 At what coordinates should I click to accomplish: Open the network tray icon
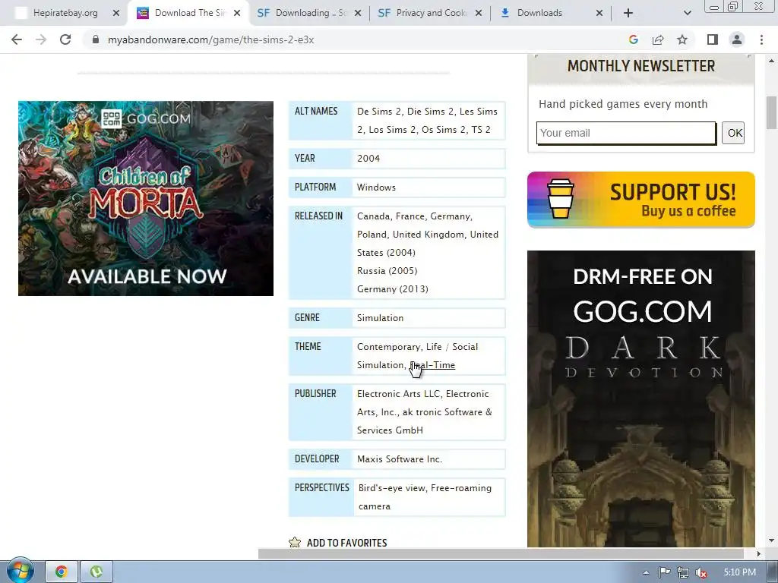(683, 572)
